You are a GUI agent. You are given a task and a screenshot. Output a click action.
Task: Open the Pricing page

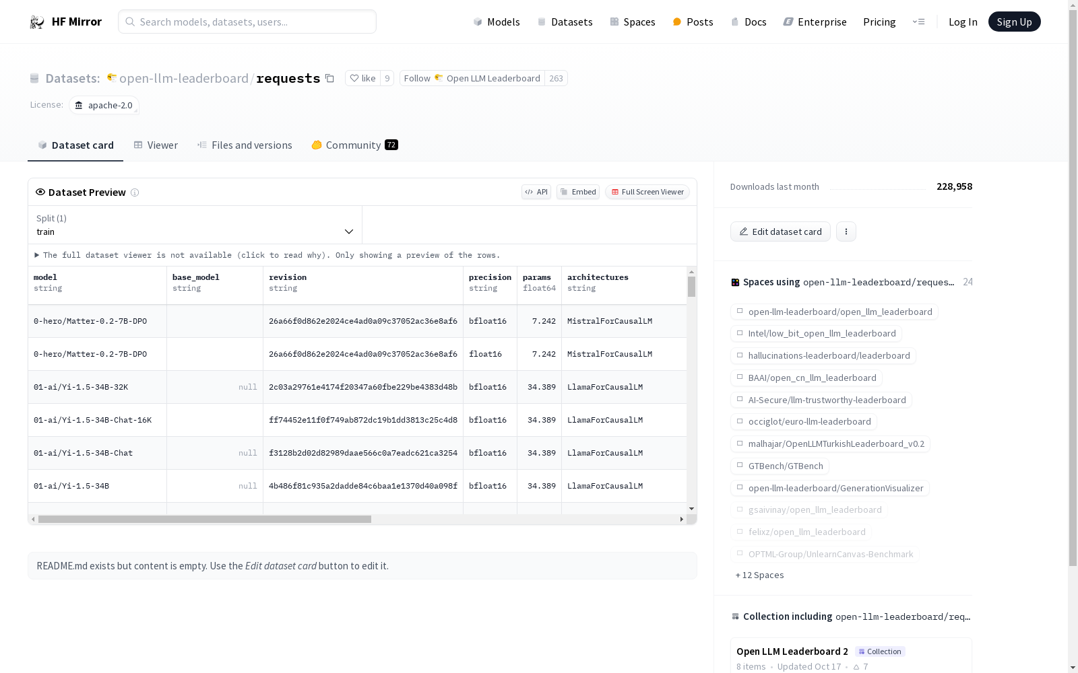coord(879,22)
